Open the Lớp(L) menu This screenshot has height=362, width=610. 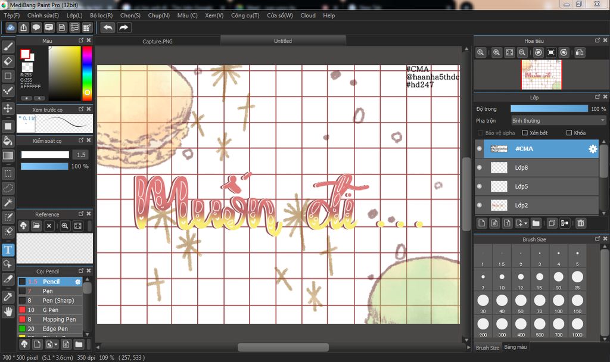pyautogui.click(x=74, y=15)
